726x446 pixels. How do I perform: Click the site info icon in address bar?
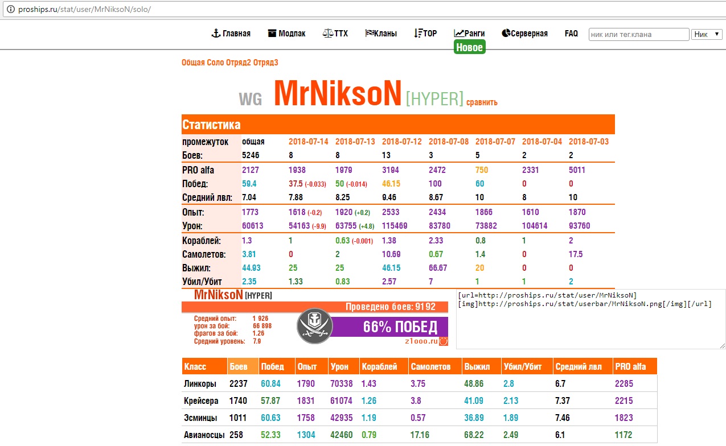tap(10, 10)
